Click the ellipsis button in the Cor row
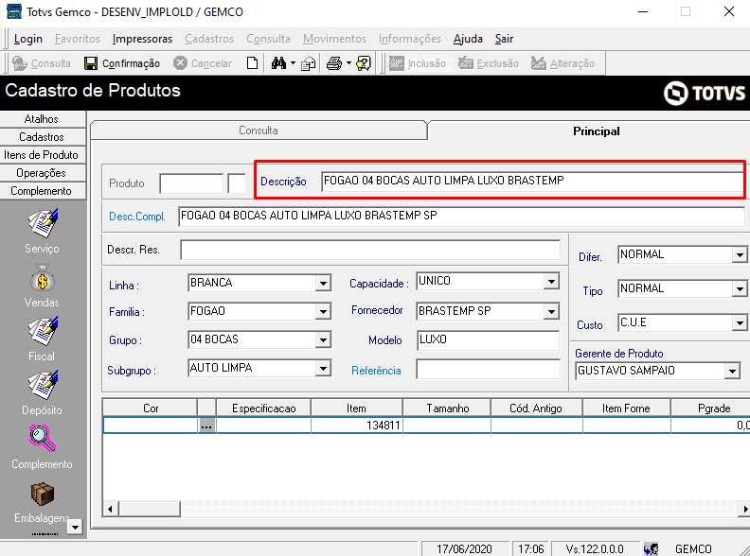Viewport: 750px width, 556px height. point(206,426)
